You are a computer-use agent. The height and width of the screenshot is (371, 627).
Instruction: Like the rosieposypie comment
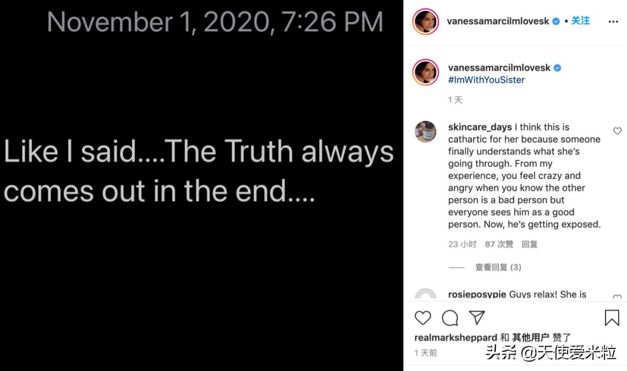pyautogui.click(x=617, y=297)
